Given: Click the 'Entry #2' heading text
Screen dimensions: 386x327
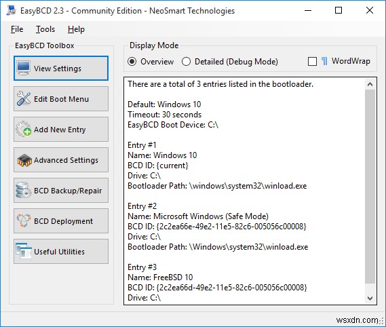Looking at the screenshot, I should [142, 206].
